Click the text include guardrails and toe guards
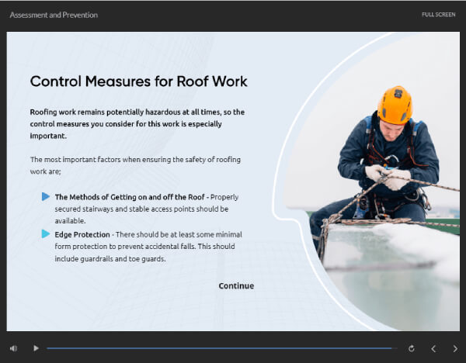466x363 pixels. pos(110,259)
